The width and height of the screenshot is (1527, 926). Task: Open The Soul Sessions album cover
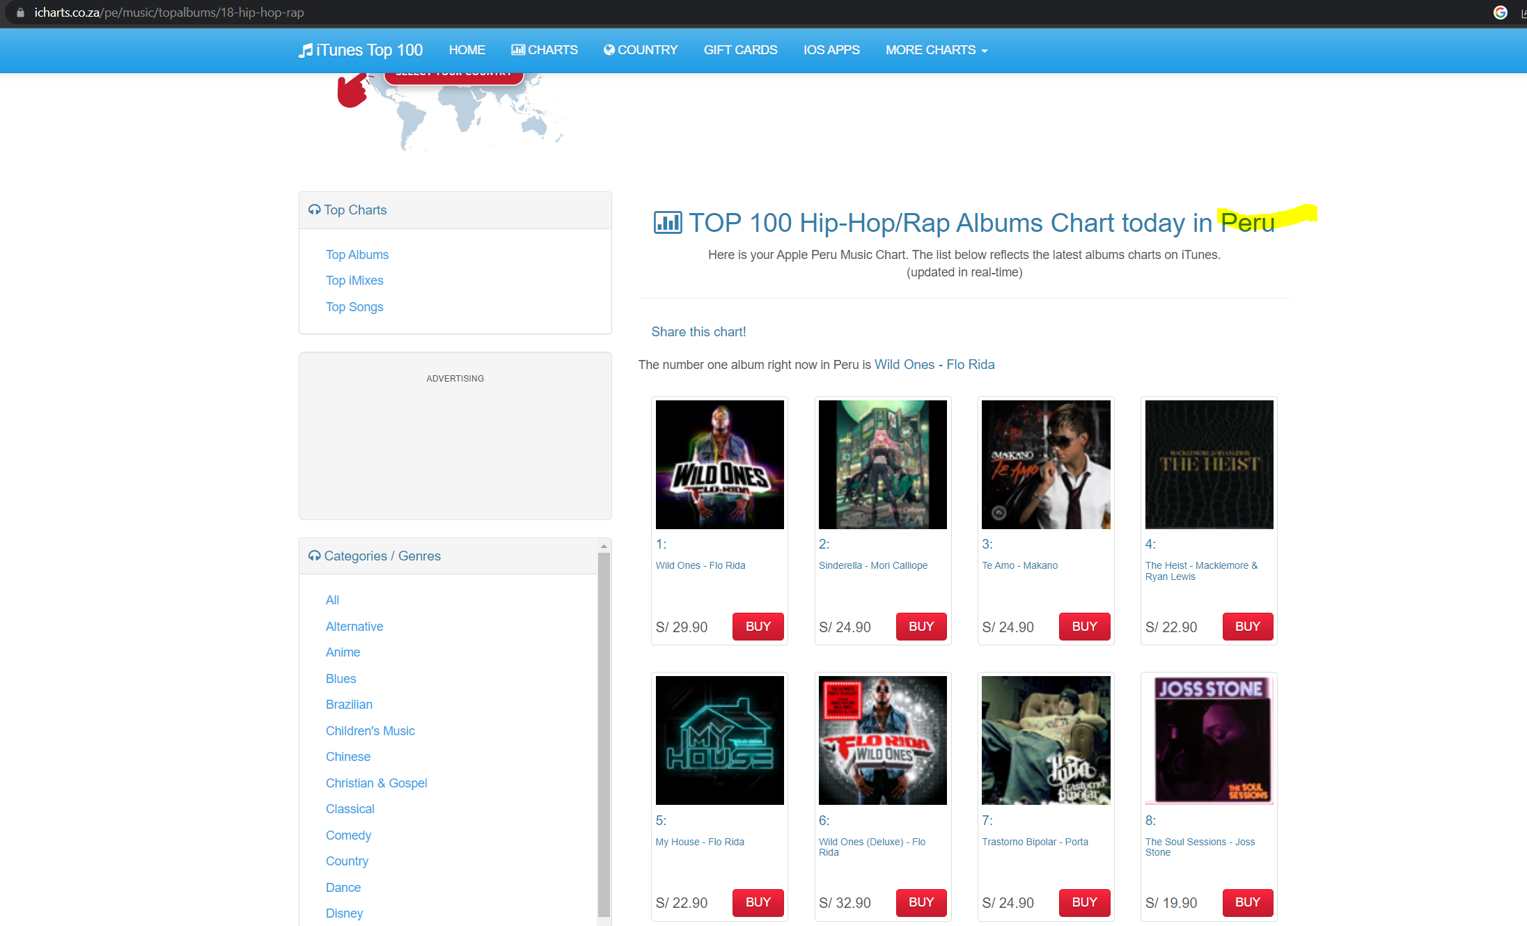(x=1209, y=741)
